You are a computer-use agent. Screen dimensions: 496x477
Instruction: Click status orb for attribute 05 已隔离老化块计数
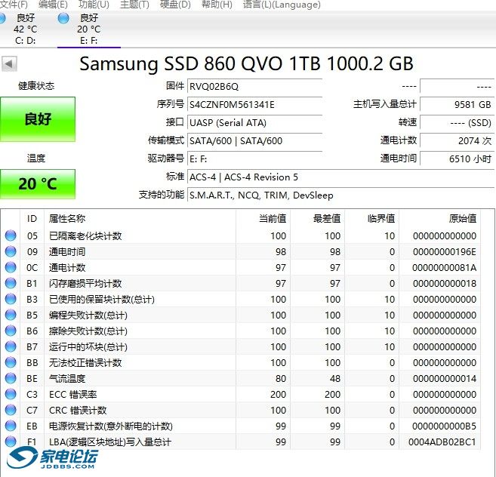(x=11, y=235)
